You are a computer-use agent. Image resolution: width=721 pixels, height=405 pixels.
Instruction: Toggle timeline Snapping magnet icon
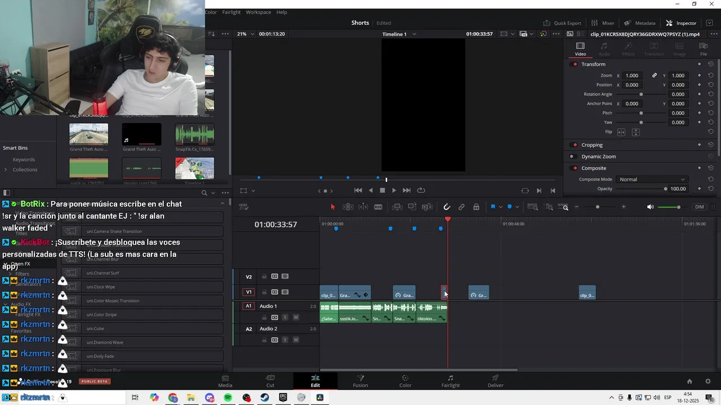point(447,207)
